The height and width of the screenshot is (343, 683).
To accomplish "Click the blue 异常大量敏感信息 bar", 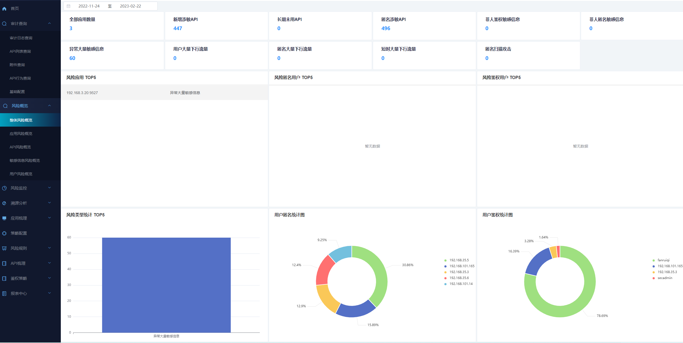I will 166,285.
